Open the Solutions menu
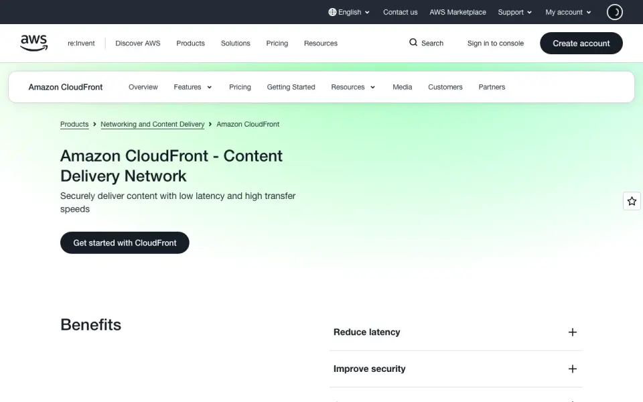Screen dimensions: 643x402 (235, 43)
